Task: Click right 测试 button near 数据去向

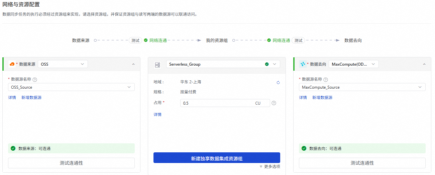Action: click(x=298, y=40)
